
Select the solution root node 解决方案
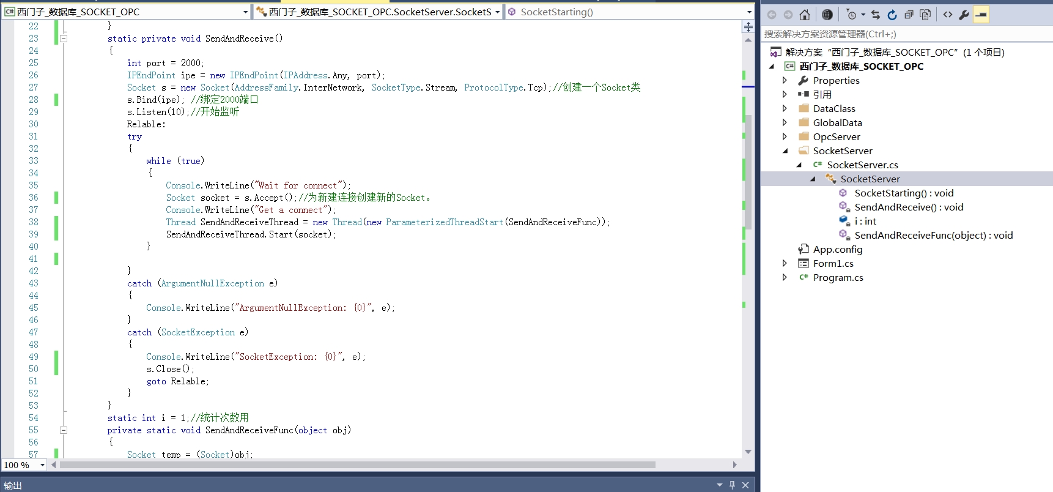coord(895,52)
